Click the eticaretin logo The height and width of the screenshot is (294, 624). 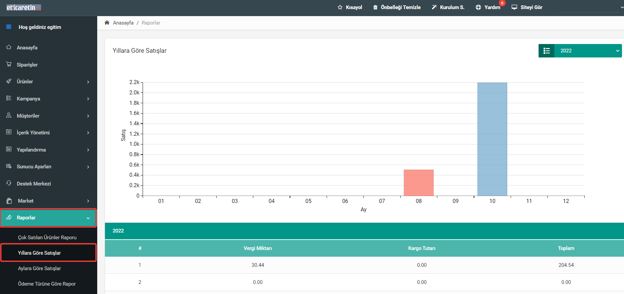coord(24,7)
